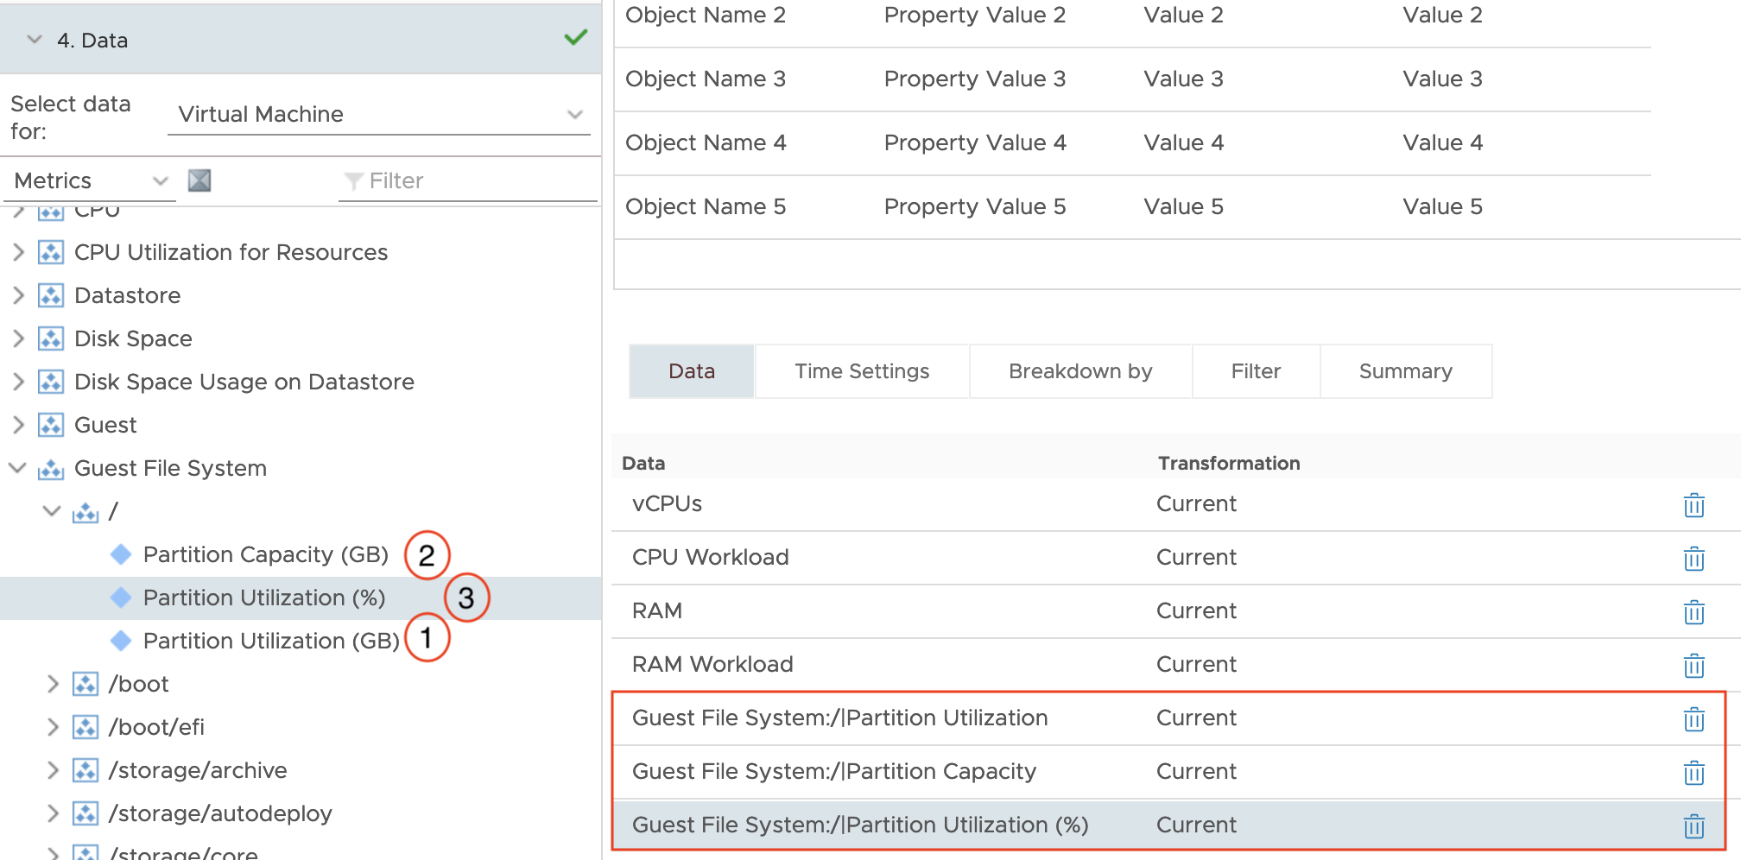The height and width of the screenshot is (860, 1741).
Task: Open the Summary tab
Action: (x=1405, y=371)
